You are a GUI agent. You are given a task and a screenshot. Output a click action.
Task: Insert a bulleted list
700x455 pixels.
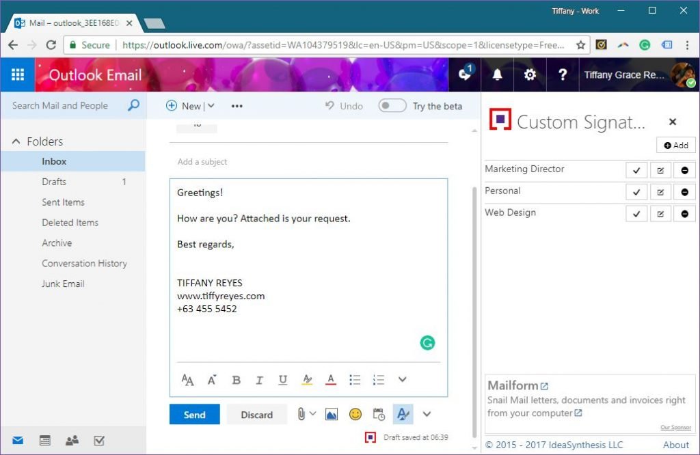click(x=355, y=379)
